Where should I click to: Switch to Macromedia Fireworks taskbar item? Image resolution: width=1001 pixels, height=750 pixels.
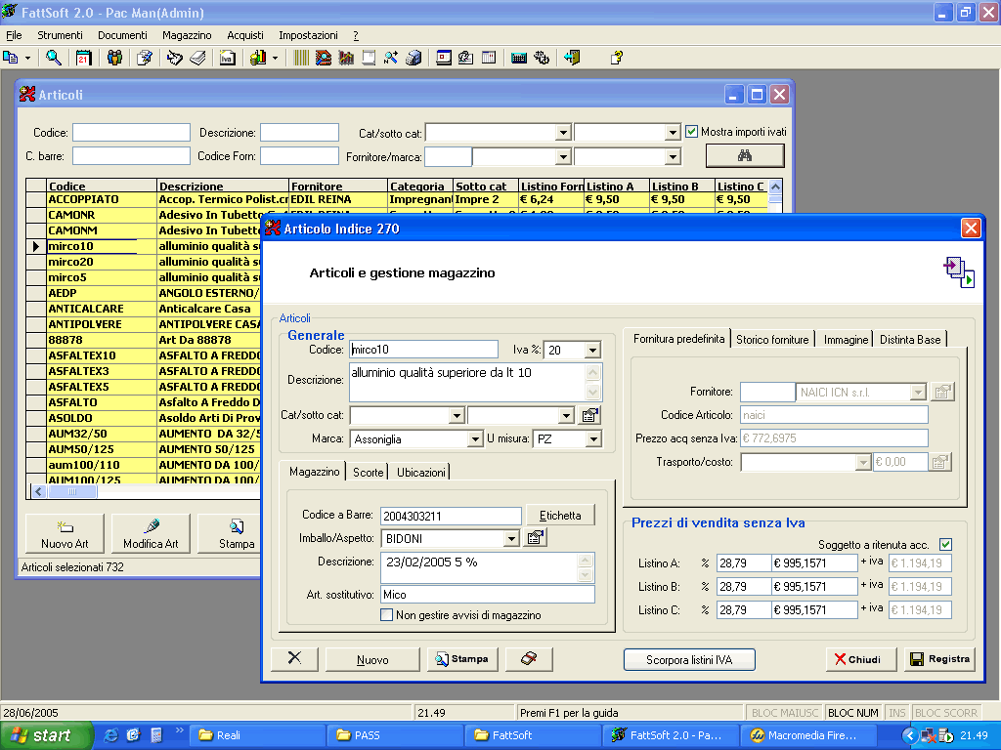(x=806, y=735)
